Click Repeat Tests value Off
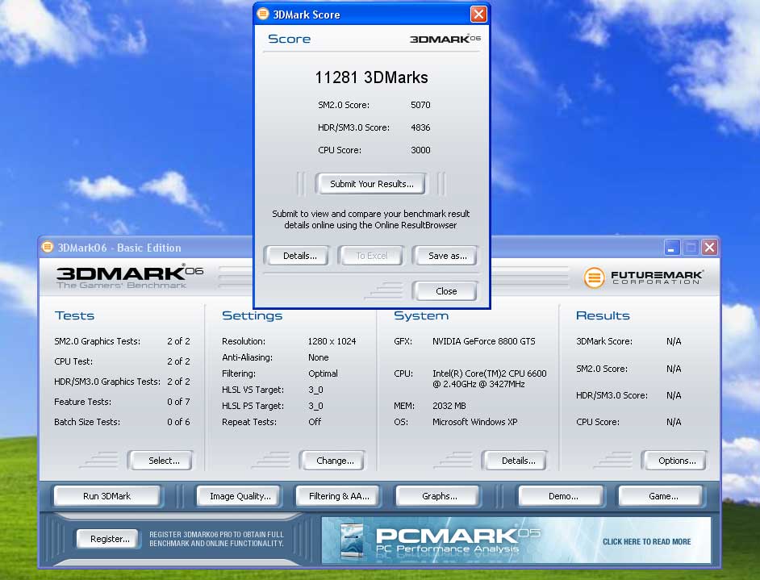The height and width of the screenshot is (580, 760). pyautogui.click(x=315, y=422)
